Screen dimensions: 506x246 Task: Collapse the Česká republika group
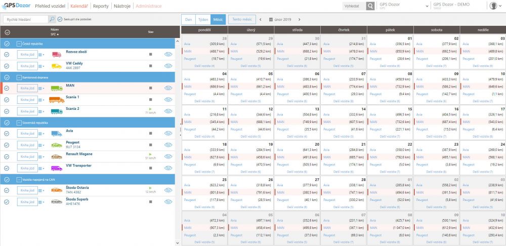[x=19, y=44]
